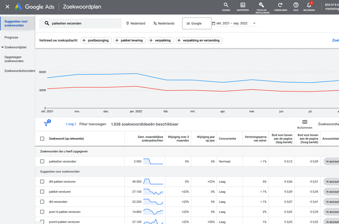This screenshot has width=339, height=224.
Task: Check the 'pakketten verzenden' row checkbox
Action: point(42,161)
